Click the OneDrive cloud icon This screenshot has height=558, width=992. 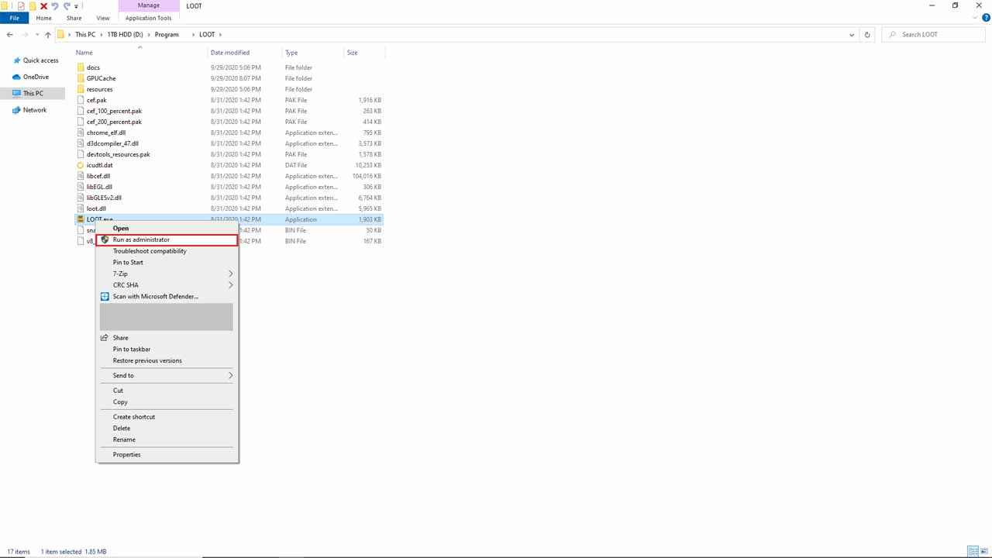tap(17, 77)
